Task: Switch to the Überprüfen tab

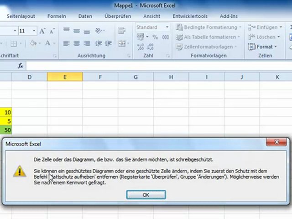Action: tap(117, 16)
